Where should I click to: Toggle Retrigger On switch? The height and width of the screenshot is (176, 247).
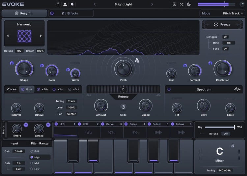point(225,37)
